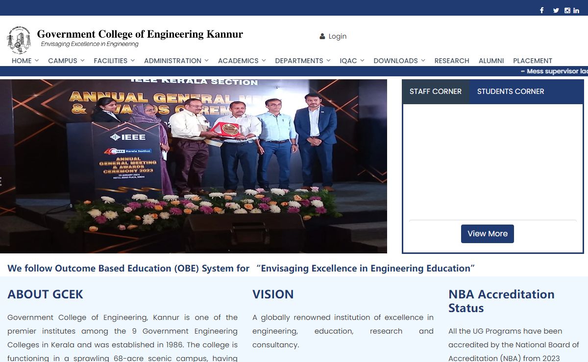Expand the IQAC dropdown arrow
The width and height of the screenshot is (588, 362).
coord(362,61)
